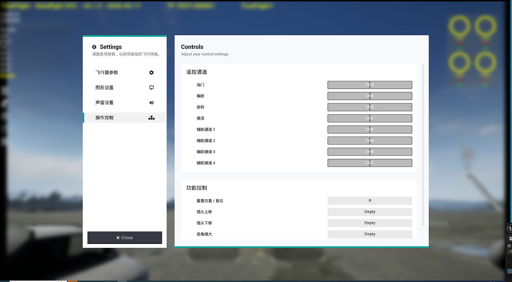Go to 声音设置 sound settings
Image resolution: width=512 pixels, height=282 pixels.
tap(125, 103)
